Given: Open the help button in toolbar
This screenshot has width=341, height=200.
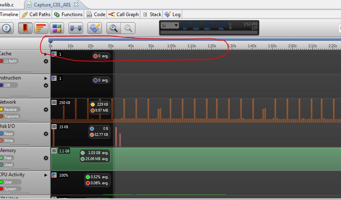Looking at the screenshot, I should tap(7, 28).
